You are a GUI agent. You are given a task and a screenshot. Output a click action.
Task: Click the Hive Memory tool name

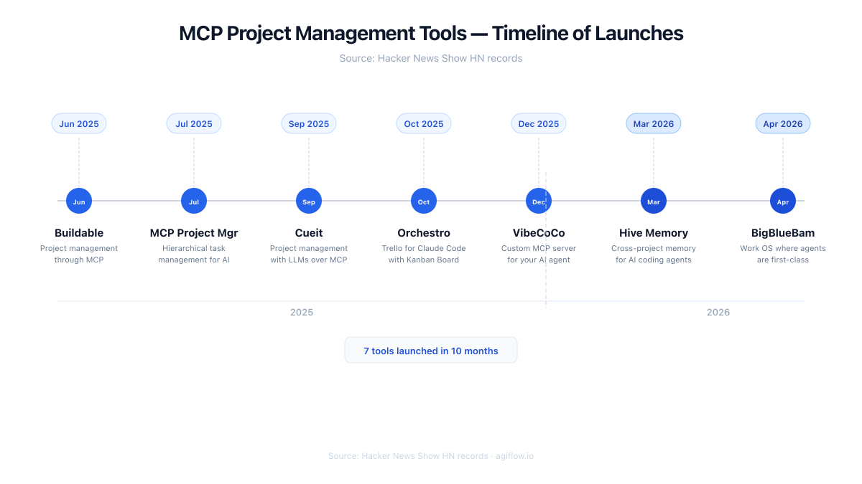pyautogui.click(x=654, y=233)
